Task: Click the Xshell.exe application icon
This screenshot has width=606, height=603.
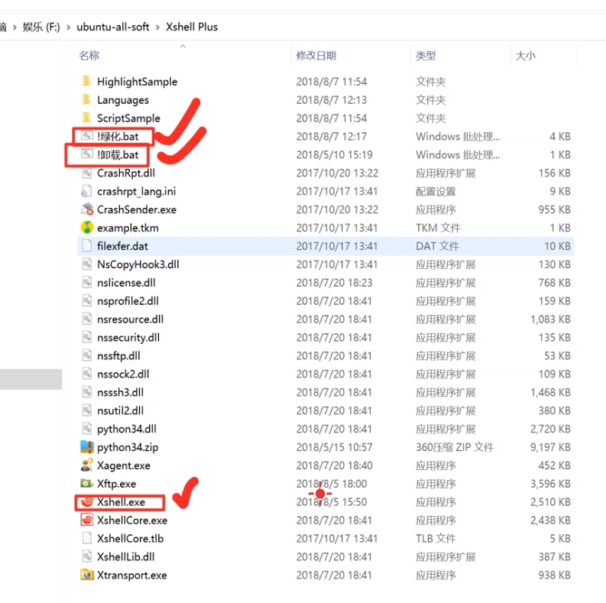Action: point(86,502)
